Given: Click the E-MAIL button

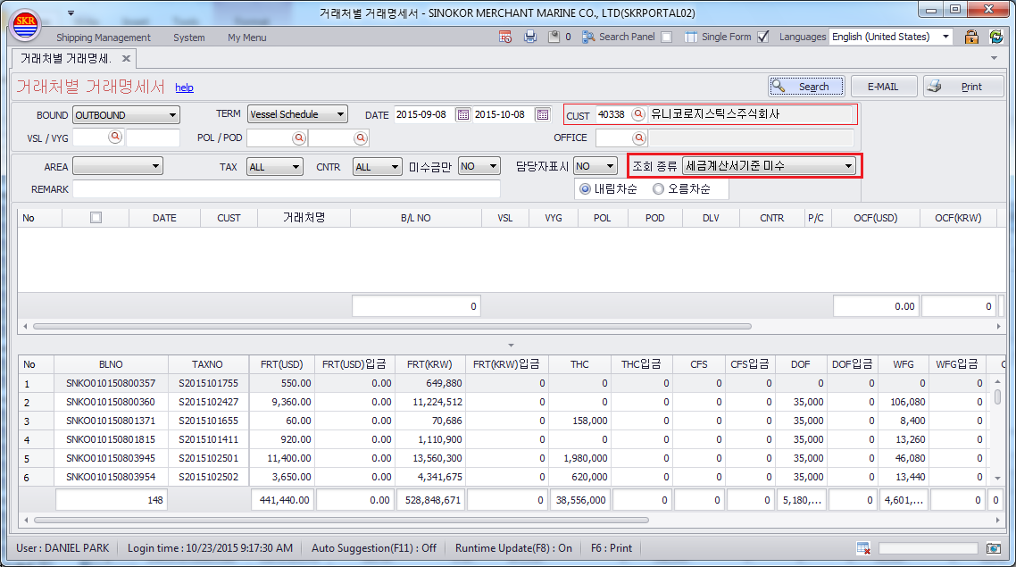Looking at the screenshot, I should coord(883,87).
